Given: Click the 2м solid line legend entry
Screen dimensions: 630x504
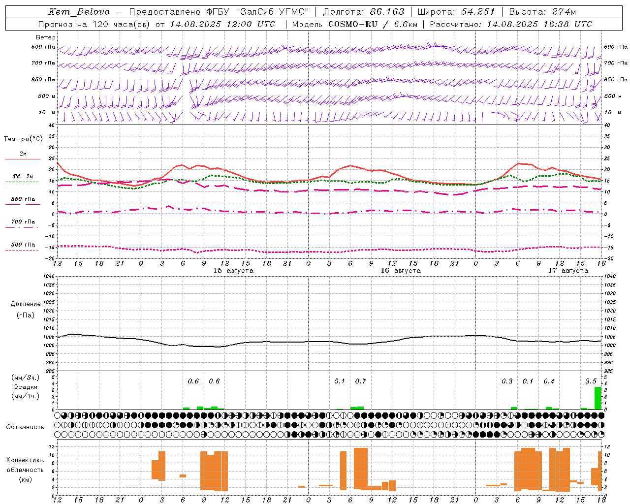Looking at the screenshot, I should tap(23, 154).
